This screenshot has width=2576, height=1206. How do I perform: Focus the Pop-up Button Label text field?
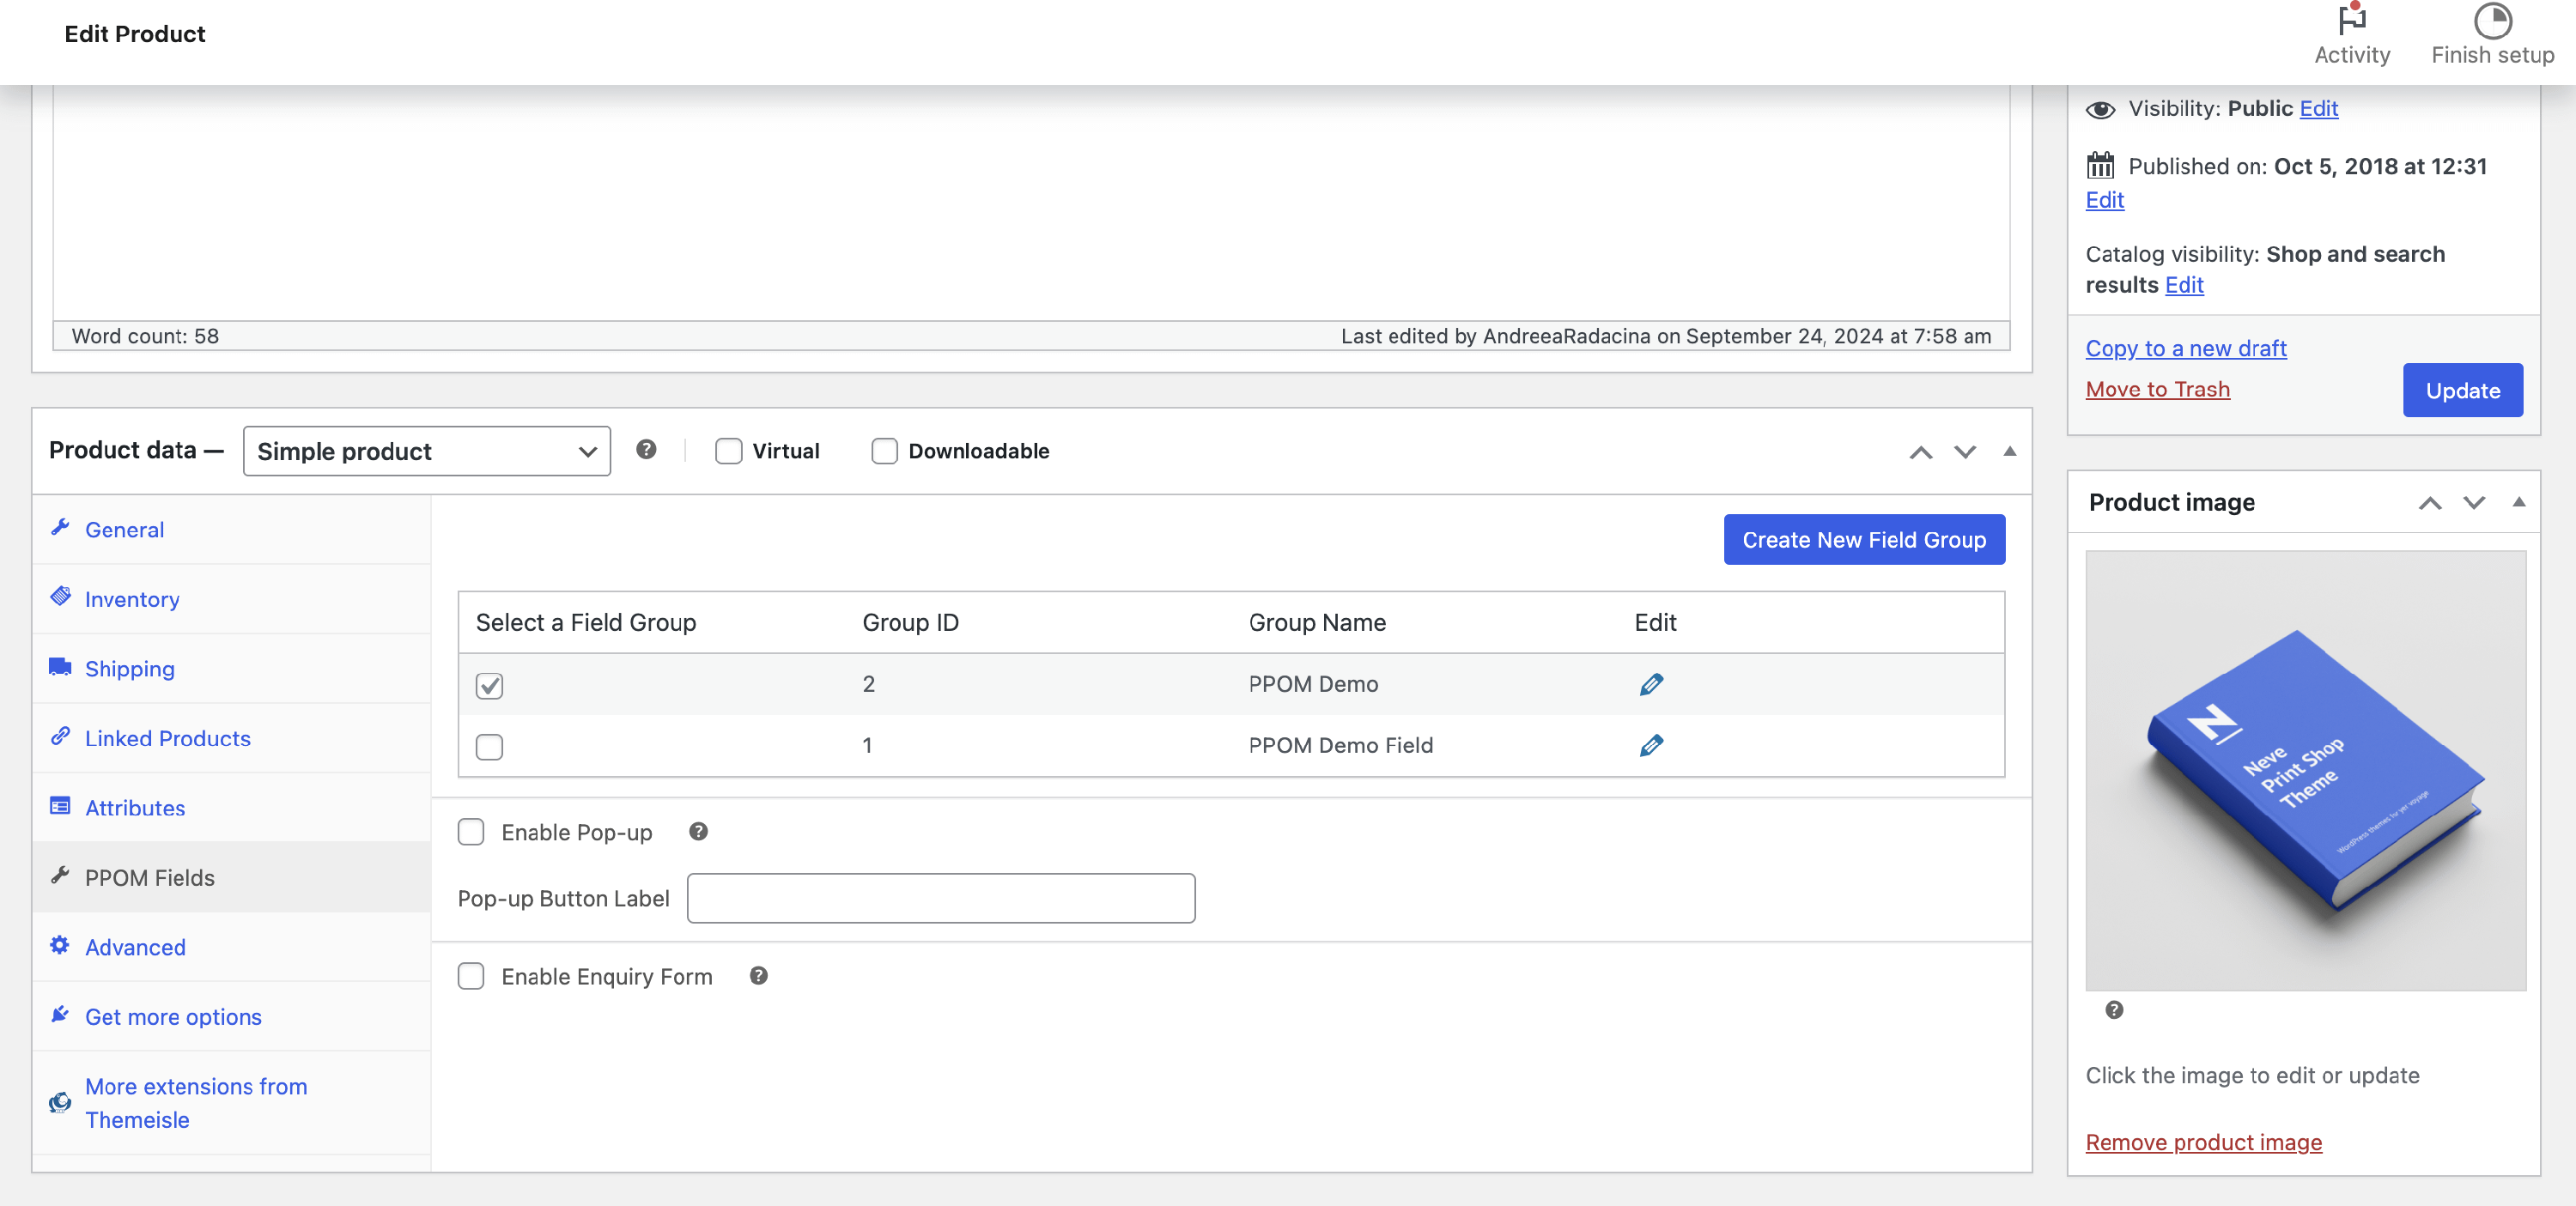(x=940, y=898)
